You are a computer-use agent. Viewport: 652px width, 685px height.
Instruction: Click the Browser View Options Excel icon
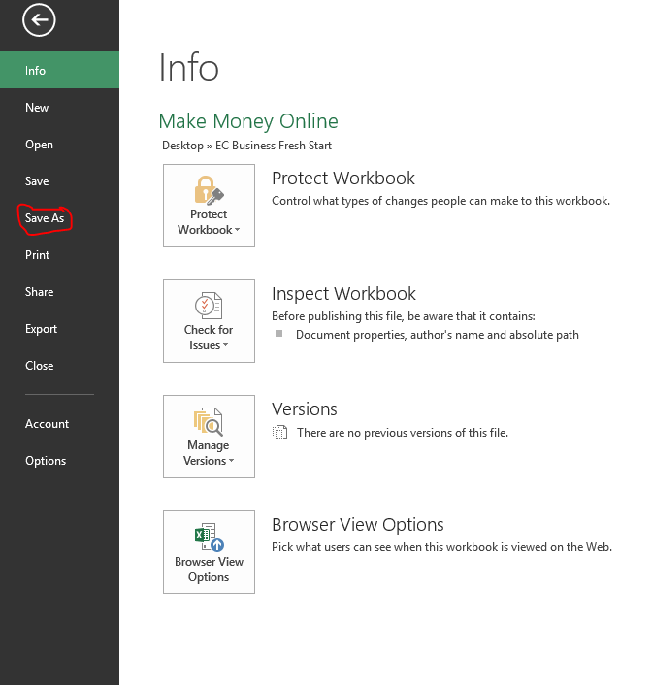pyautogui.click(x=209, y=537)
